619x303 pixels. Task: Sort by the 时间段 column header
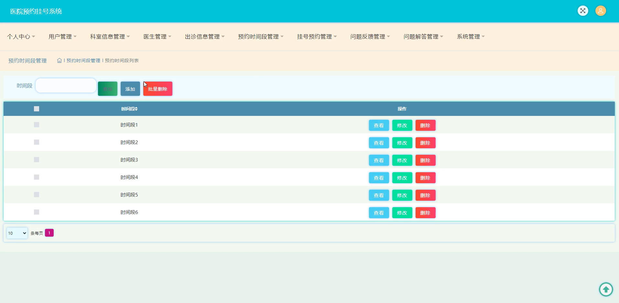point(129,109)
